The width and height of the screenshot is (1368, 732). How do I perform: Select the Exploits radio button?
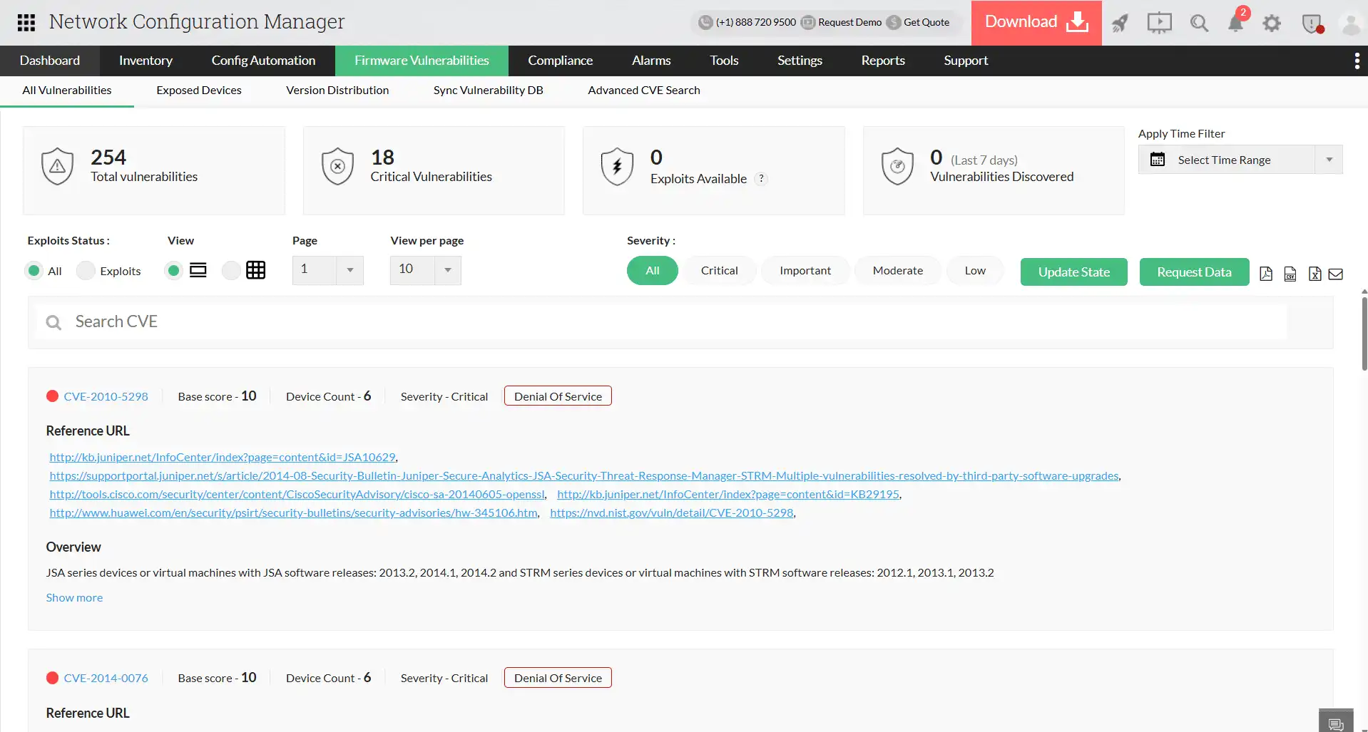point(86,271)
